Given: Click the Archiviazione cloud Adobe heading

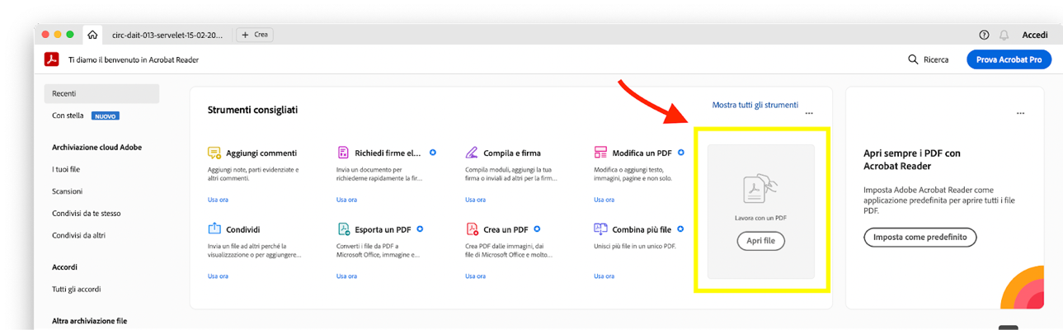Looking at the screenshot, I should [x=96, y=147].
